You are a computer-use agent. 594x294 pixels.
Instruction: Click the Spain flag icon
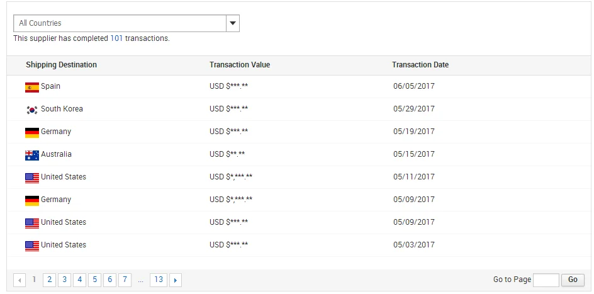[31, 87]
